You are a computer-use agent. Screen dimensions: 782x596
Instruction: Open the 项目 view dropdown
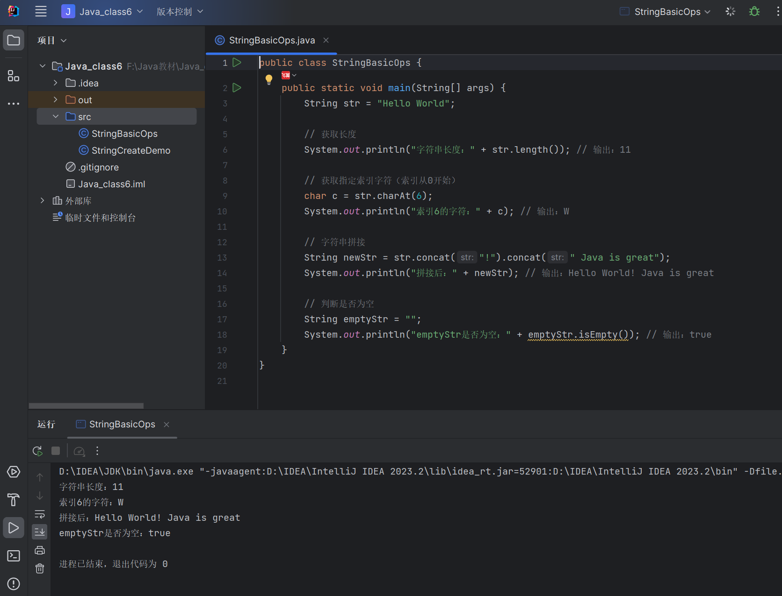pos(52,41)
